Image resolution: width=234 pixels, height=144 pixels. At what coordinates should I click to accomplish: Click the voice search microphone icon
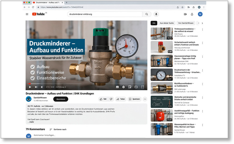[x=156, y=14]
